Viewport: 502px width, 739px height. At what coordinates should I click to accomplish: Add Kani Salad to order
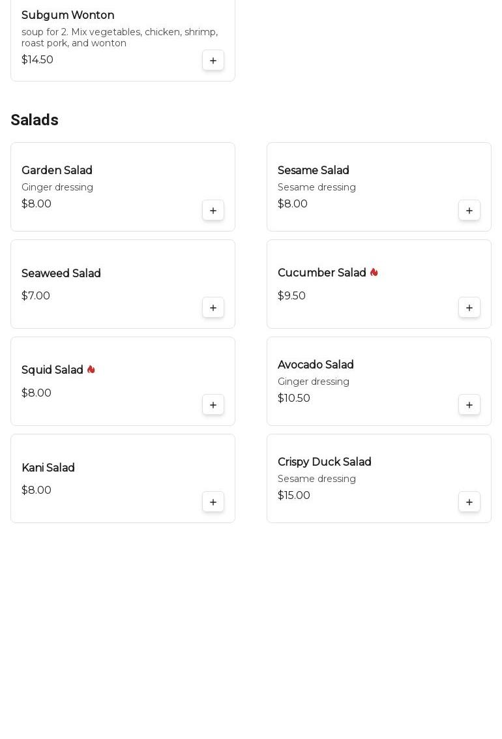(x=213, y=502)
